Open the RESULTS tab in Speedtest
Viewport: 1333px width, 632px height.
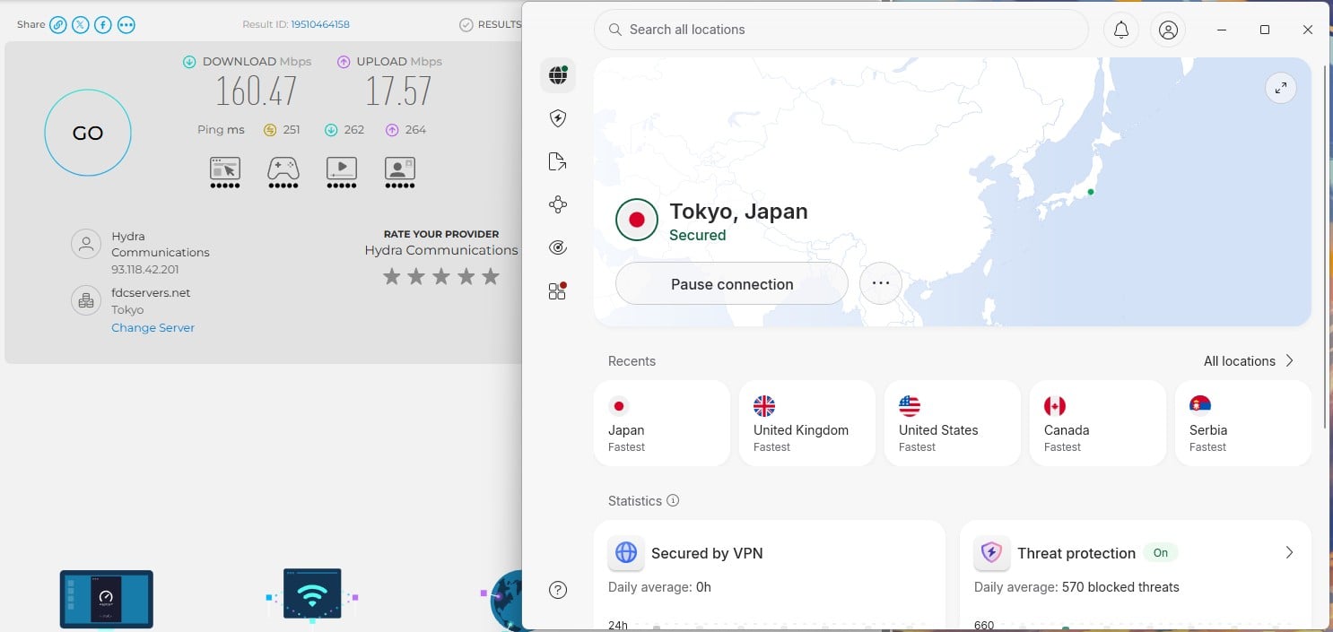point(491,25)
